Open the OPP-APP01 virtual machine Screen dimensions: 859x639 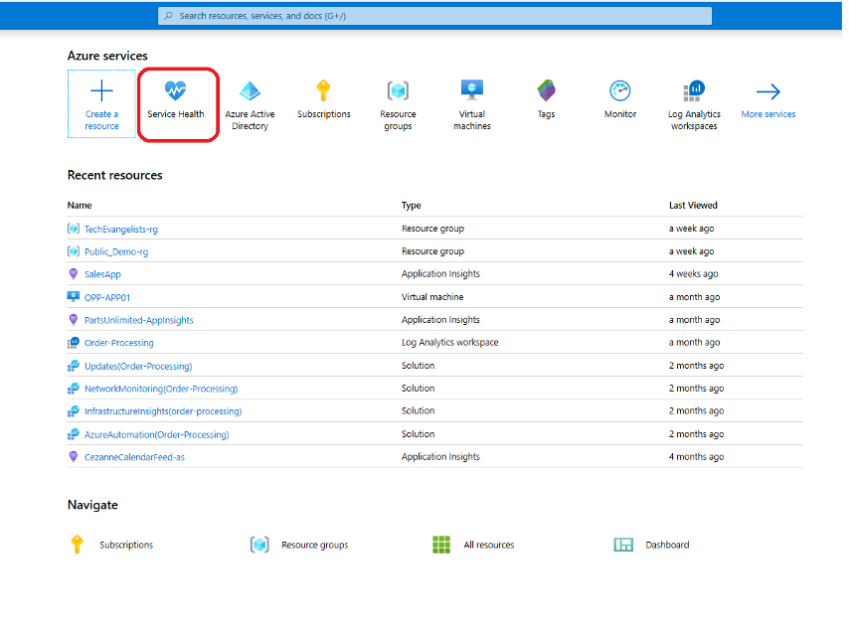[107, 296]
